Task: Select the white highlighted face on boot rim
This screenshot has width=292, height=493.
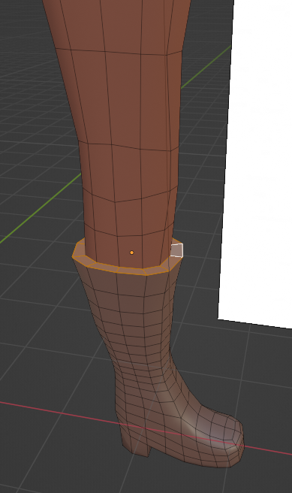Action: 176,250
